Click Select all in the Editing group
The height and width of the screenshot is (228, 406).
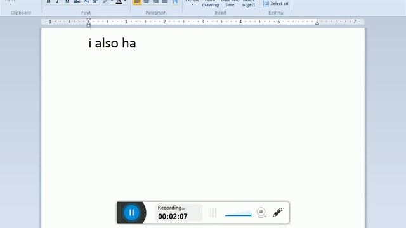[x=275, y=4]
